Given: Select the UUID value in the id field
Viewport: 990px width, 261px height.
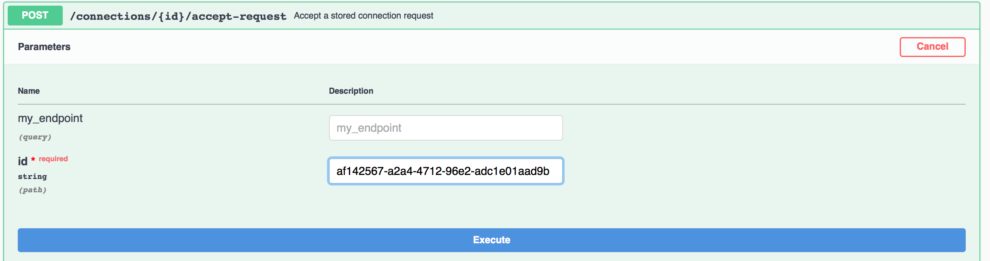Looking at the screenshot, I should coord(442,170).
